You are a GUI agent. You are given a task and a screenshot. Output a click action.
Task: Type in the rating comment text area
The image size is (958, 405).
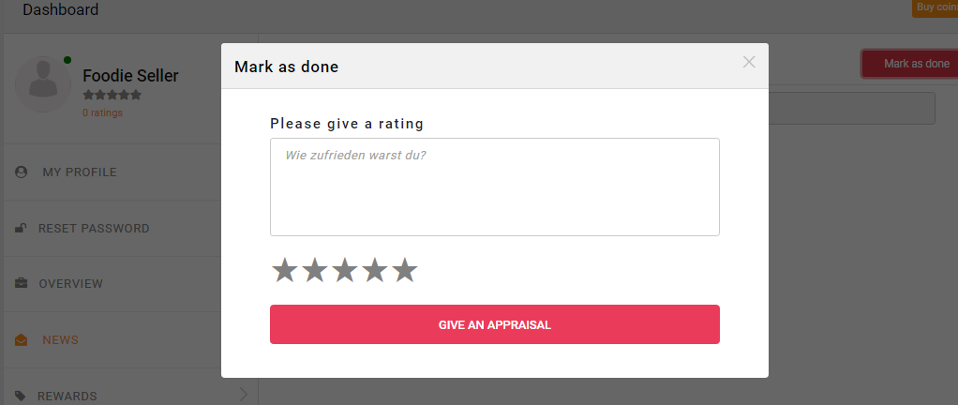point(494,187)
